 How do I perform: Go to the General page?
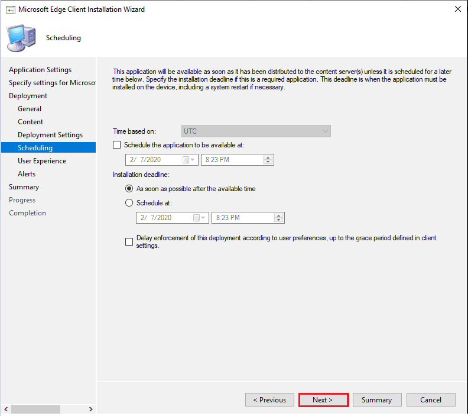click(x=30, y=109)
